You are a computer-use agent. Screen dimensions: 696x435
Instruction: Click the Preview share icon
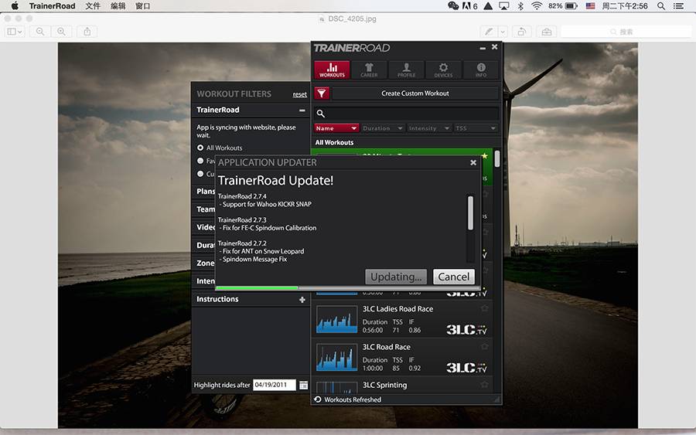tap(87, 32)
